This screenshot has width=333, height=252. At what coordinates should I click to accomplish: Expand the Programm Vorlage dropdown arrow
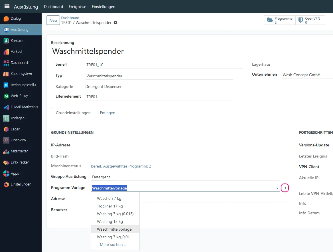click(x=277, y=188)
